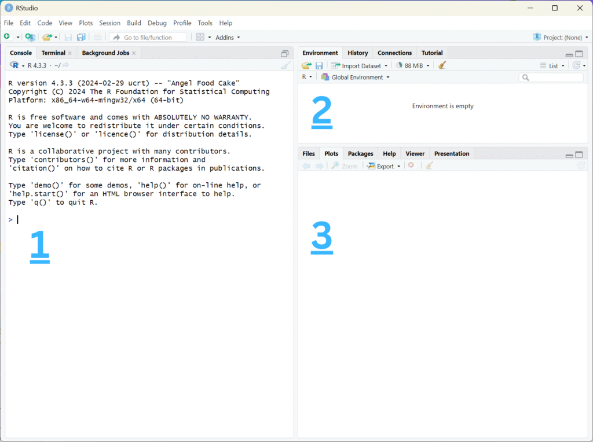Click inside the environment search field
Screen dimensions: 593x442
point(550,76)
